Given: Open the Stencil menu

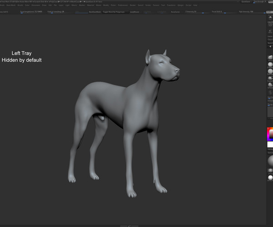Looking at the screenshot, I should 140,5.
